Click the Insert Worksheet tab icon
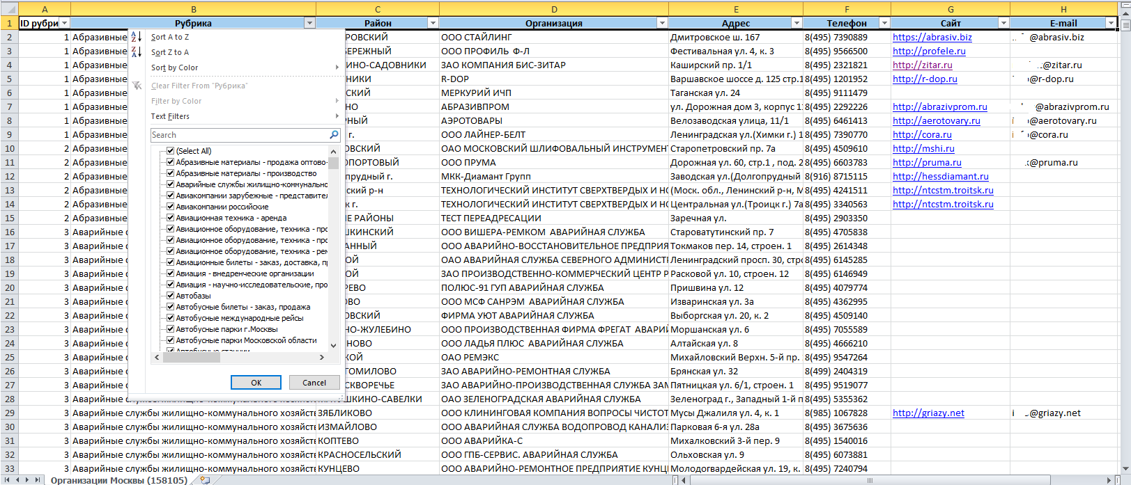The width and height of the screenshot is (1131, 485). pos(204,480)
